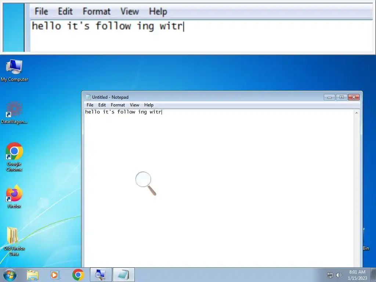Minimize the Notepad window
The height and width of the screenshot is (282, 376).
coord(329,97)
